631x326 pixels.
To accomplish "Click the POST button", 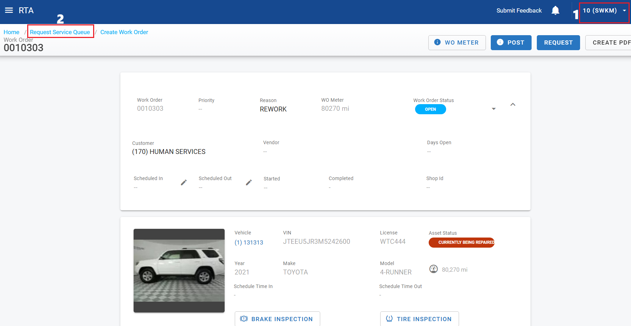I will 511,42.
